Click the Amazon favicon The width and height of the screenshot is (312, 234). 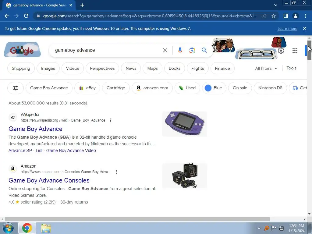click(13, 169)
